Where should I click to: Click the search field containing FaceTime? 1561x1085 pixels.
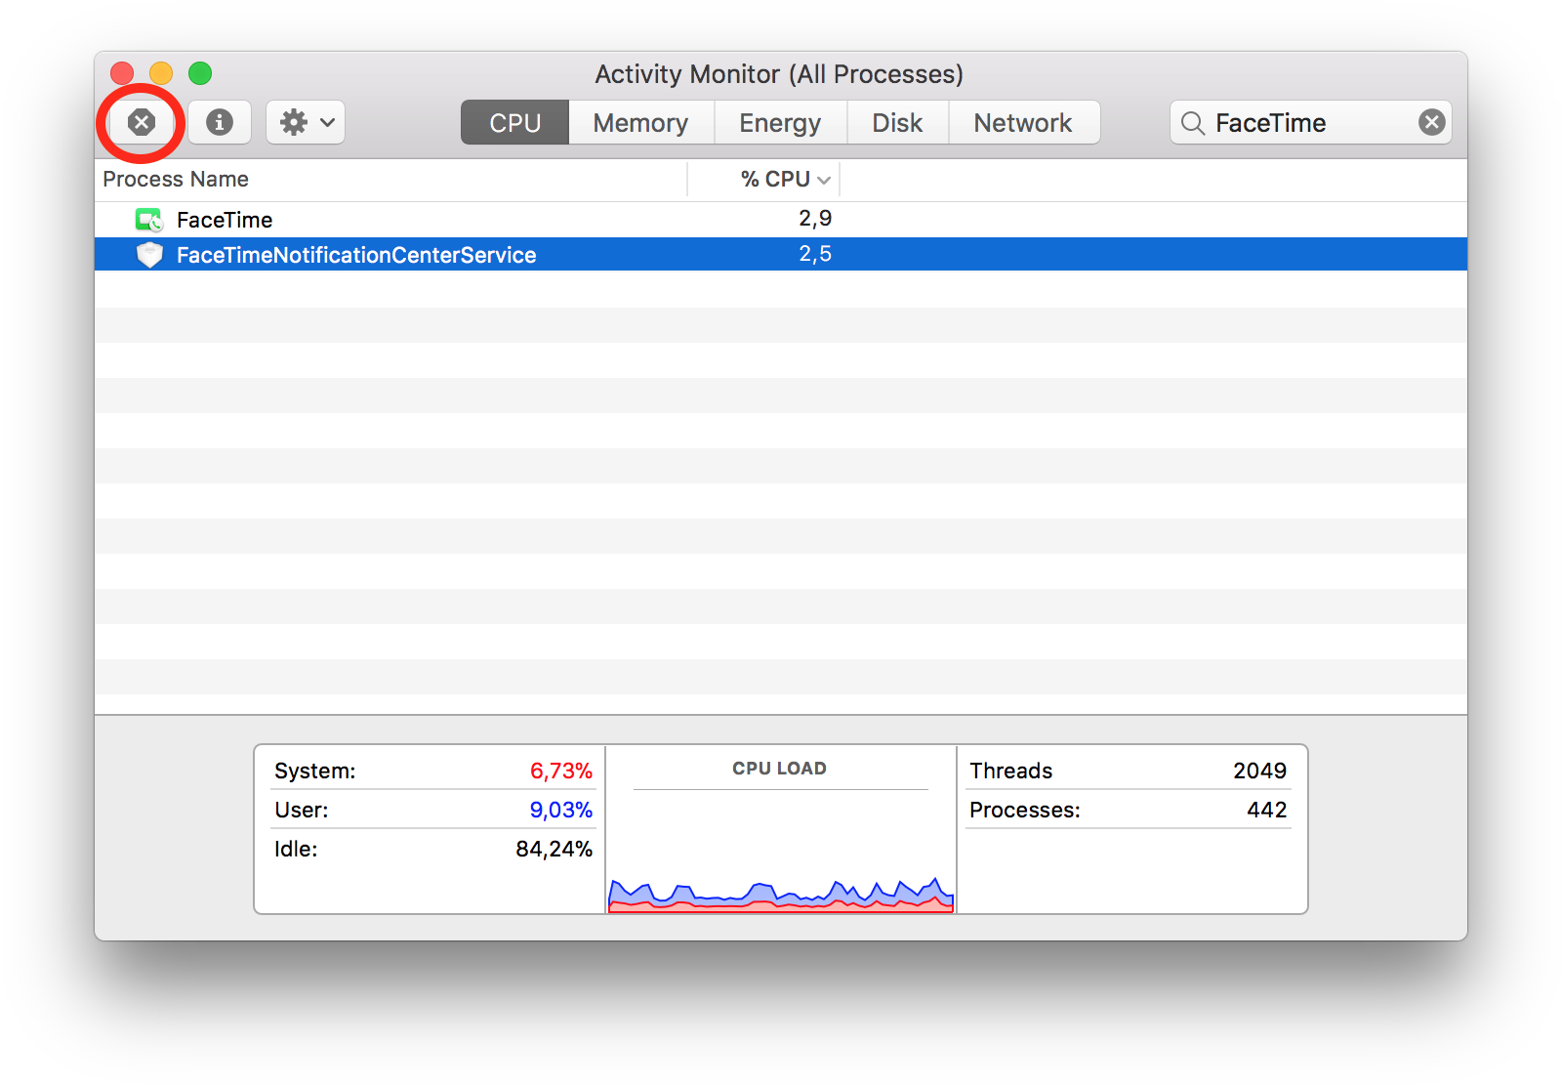tap(1310, 122)
